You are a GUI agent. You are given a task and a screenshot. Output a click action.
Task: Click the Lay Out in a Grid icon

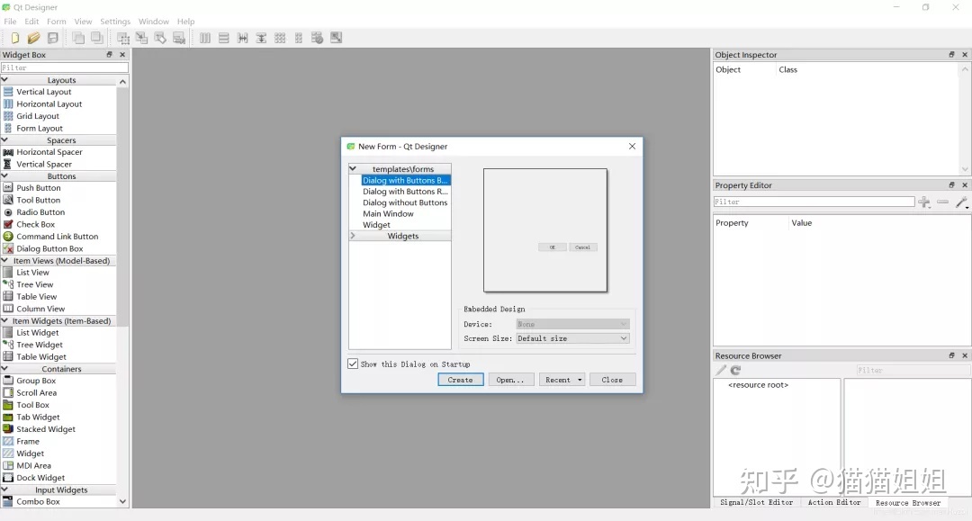point(280,38)
